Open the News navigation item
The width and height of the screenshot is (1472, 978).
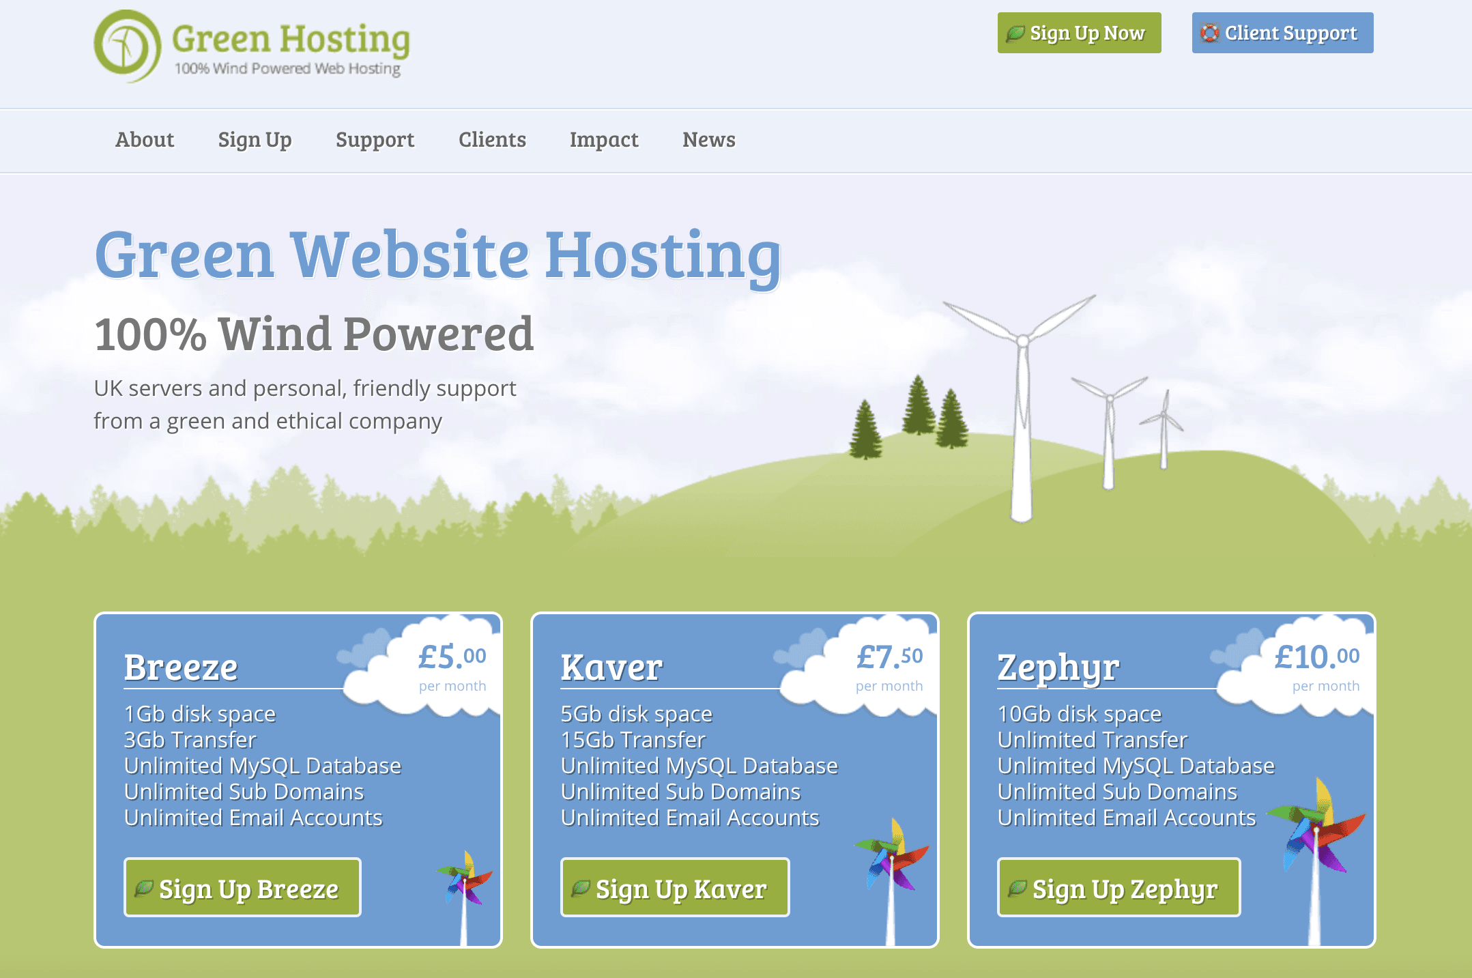click(708, 140)
